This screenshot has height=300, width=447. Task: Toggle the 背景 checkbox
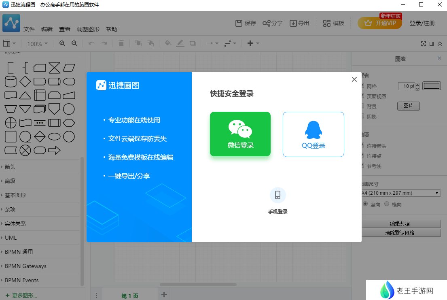click(x=362, y=106)
